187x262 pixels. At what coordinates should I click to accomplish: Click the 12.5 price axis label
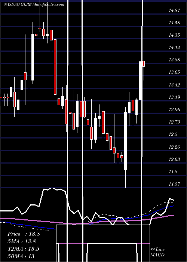(x=173, y=134)
